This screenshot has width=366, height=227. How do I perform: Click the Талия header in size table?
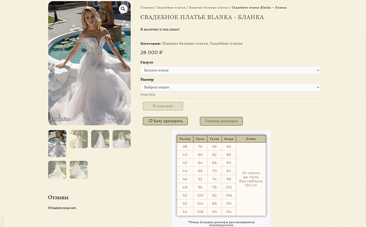point(214,139)
